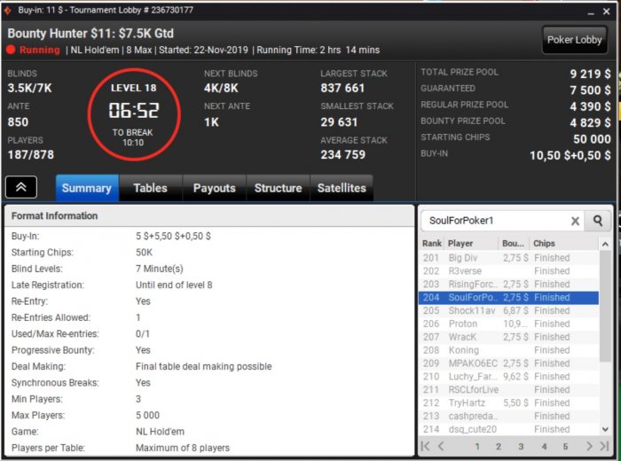Click the player list vertical scrollbar thumb
621x461 pixels.
(605, 306)
